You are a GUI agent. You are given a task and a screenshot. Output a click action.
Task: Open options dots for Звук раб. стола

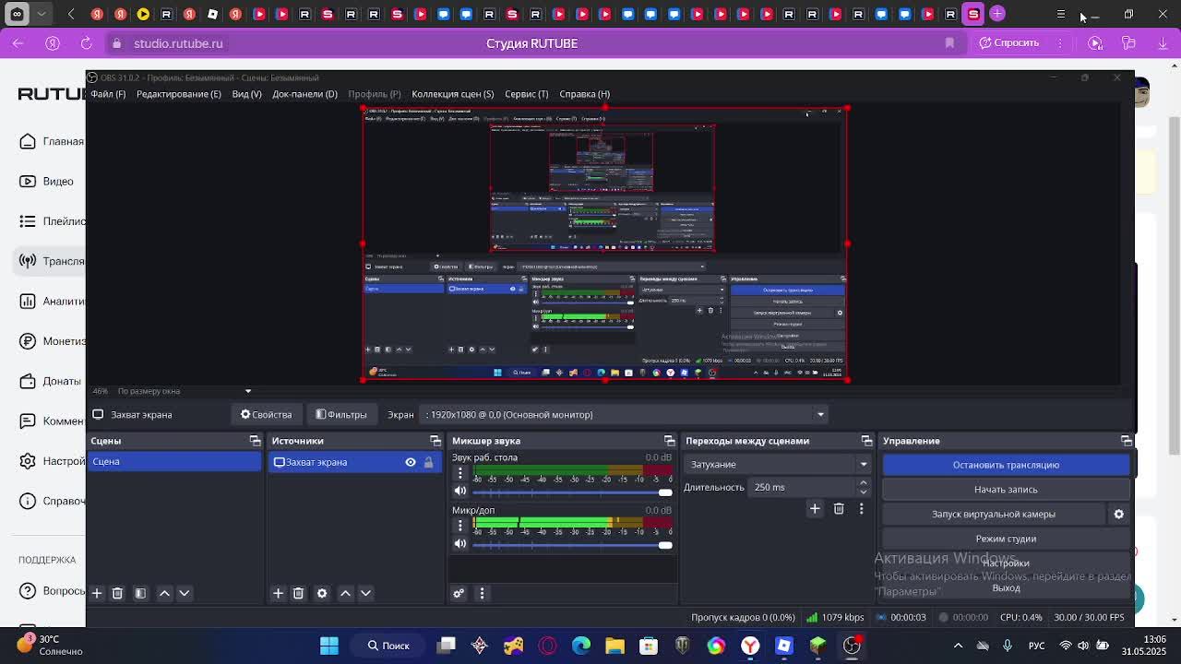click(460, 473)
